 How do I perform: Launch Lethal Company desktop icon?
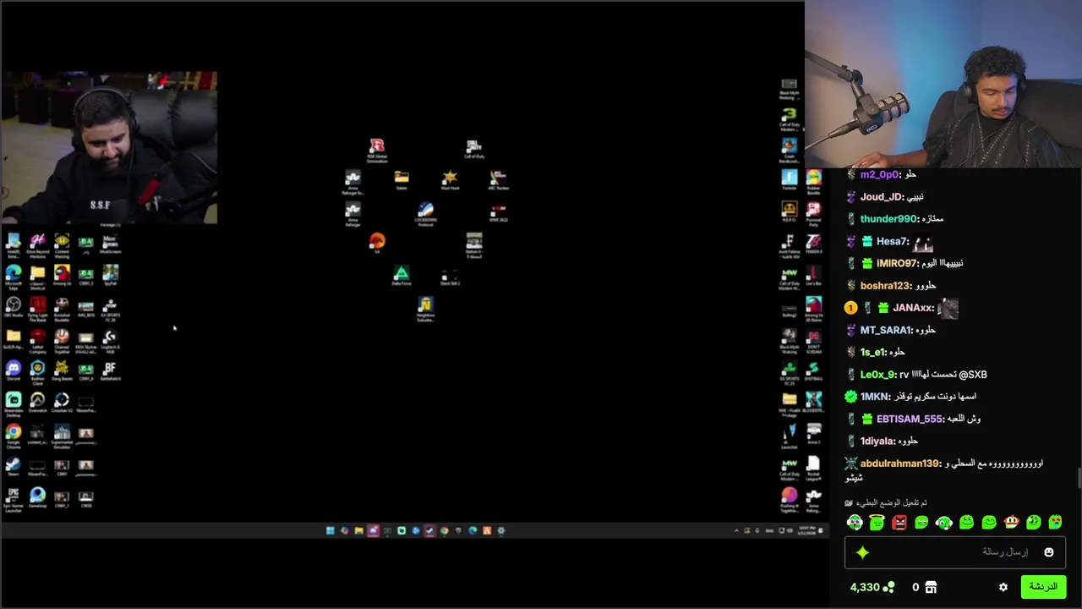[37, 341]
